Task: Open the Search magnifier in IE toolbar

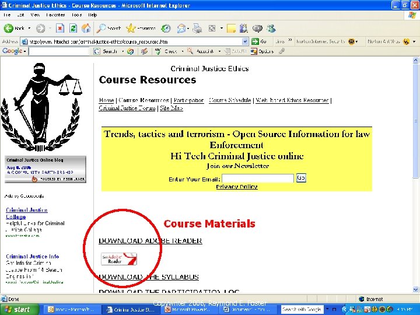Action: [x=108, y=28]
